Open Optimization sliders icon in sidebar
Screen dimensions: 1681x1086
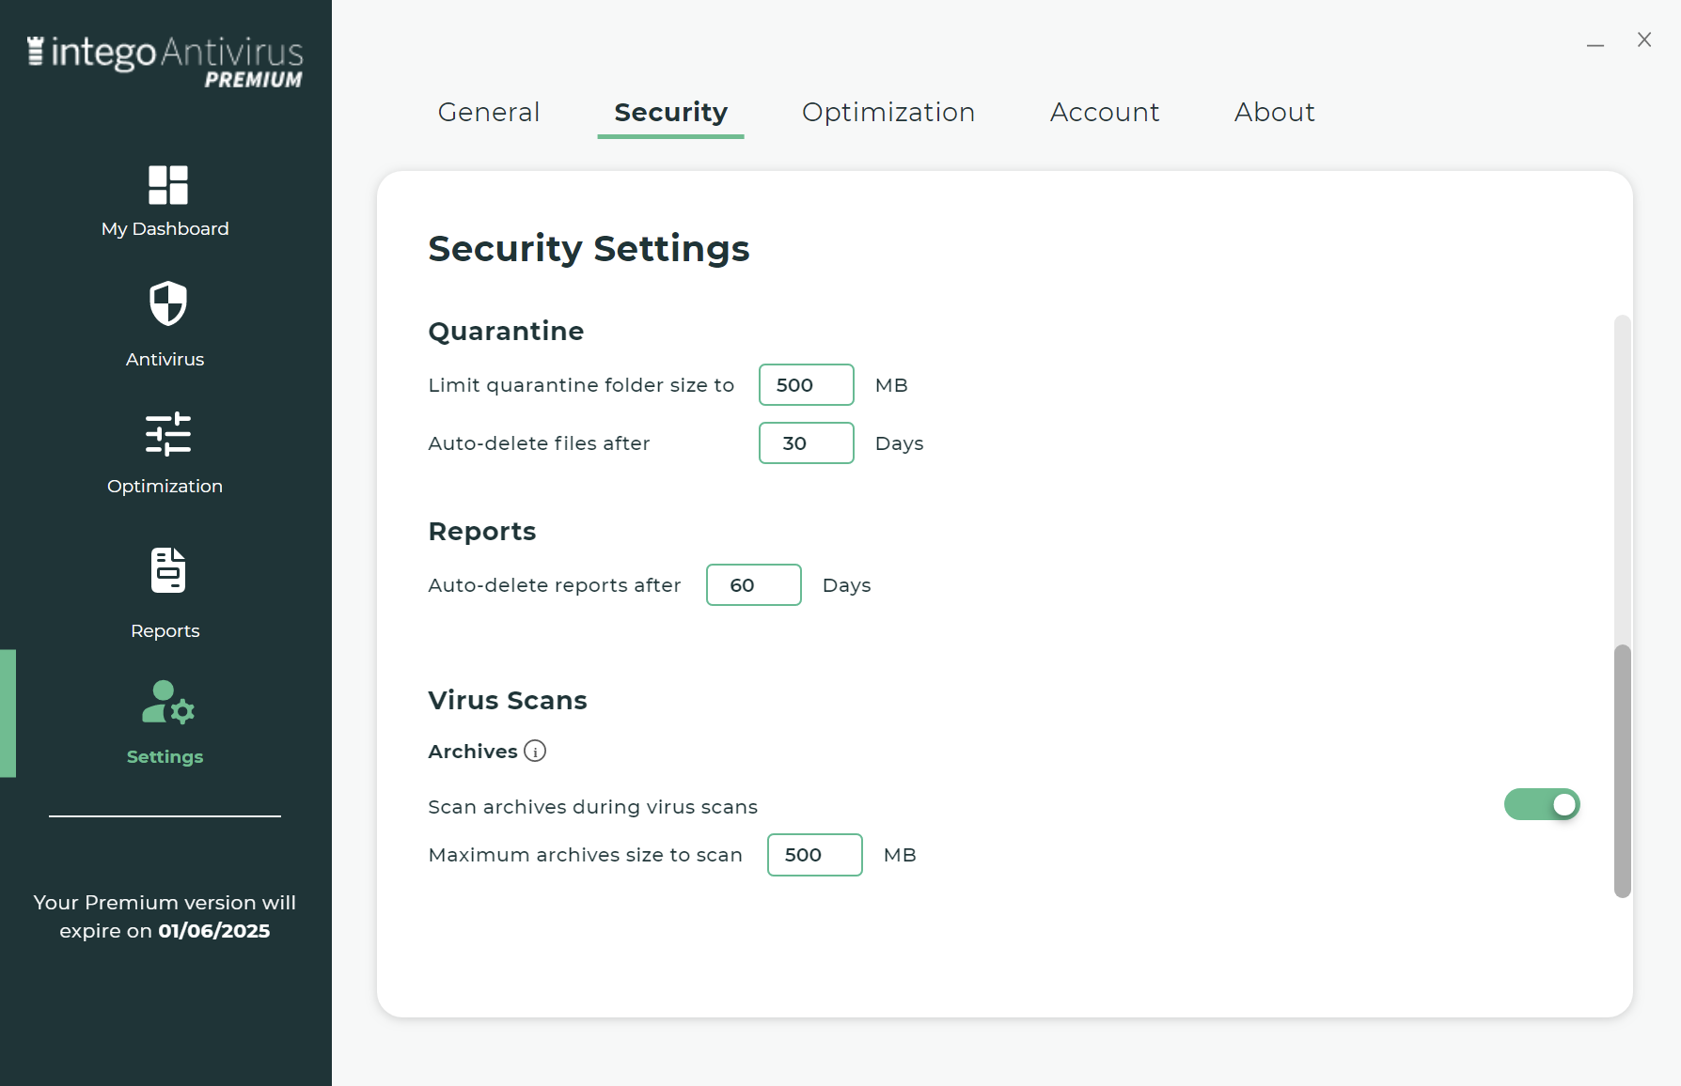[x=167, y=434]
